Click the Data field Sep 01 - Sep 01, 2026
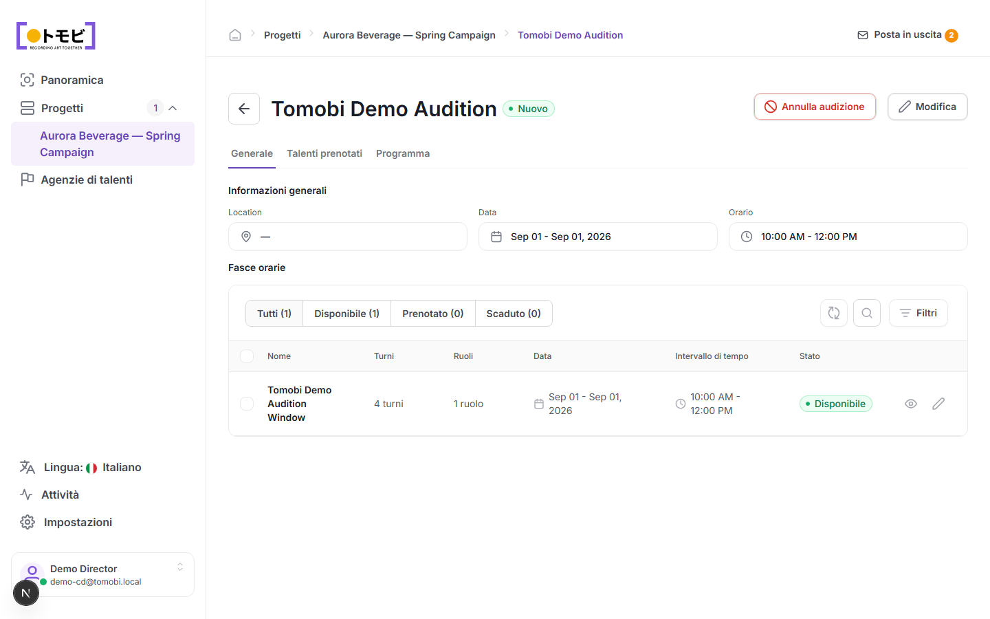The height and width of the screenshot is (619, 990). (x=598, y=237)
